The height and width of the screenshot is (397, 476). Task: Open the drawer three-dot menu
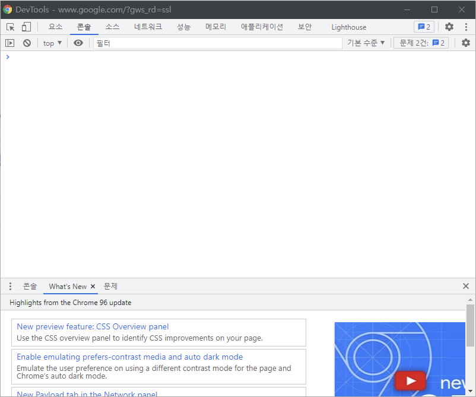pyautogui.click(x=10, y=286)
